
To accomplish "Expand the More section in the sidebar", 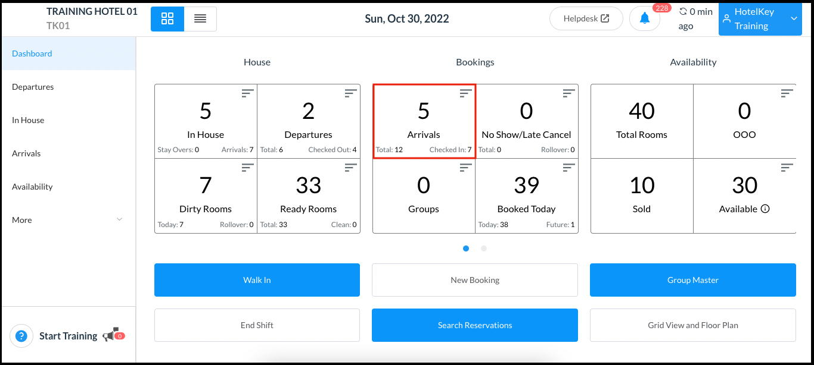I will point(67,220).
